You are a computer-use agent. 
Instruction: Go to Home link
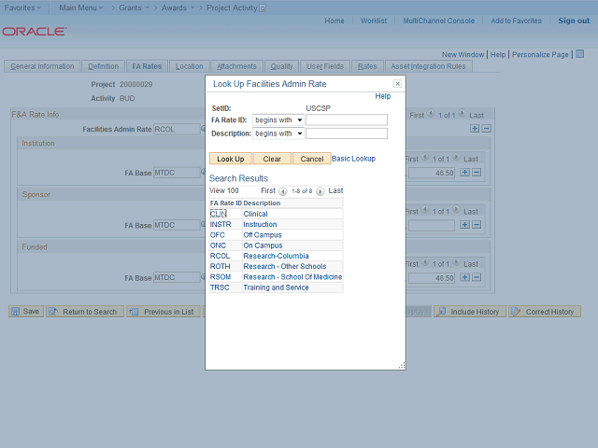(335, 21)
